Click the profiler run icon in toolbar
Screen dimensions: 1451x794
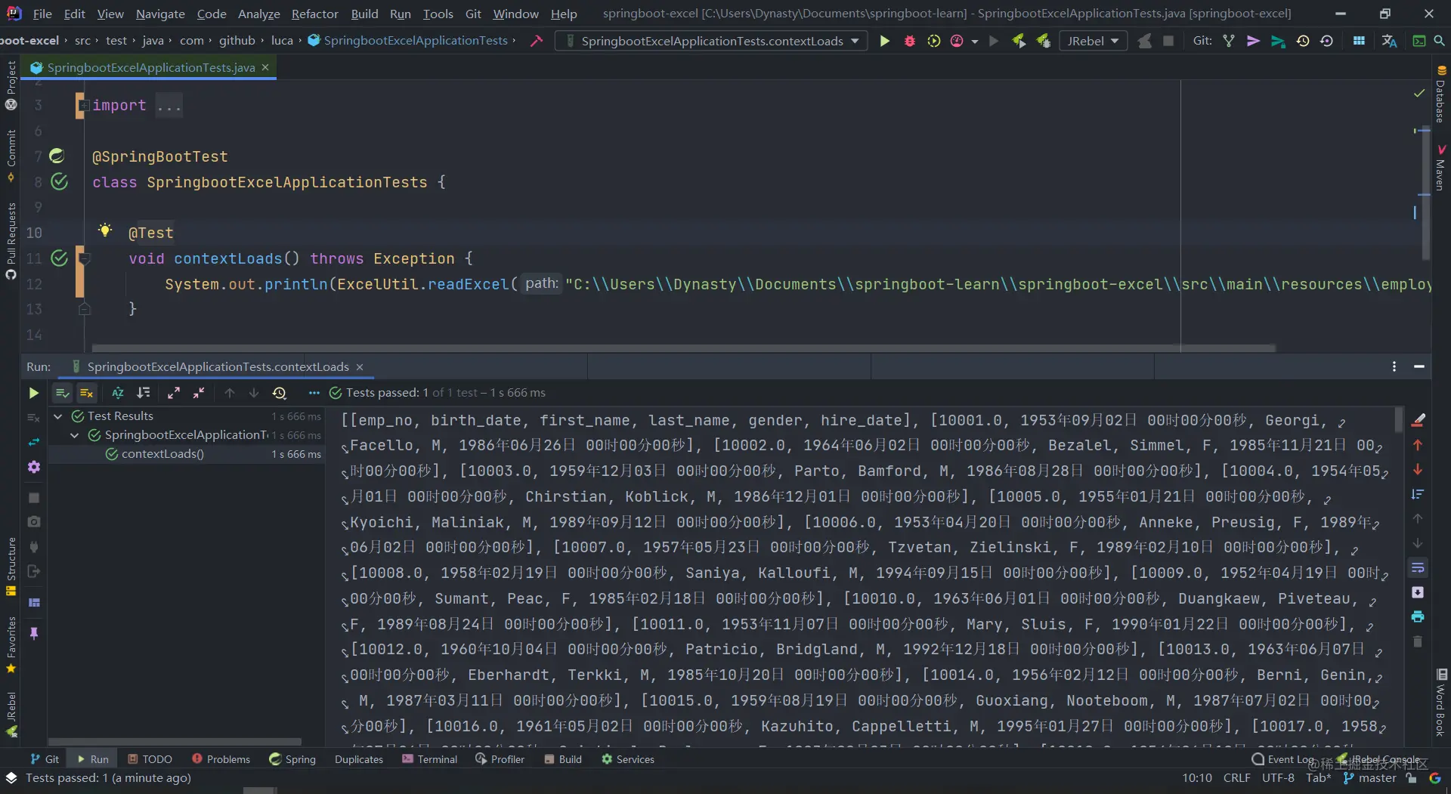coord(957,41)
